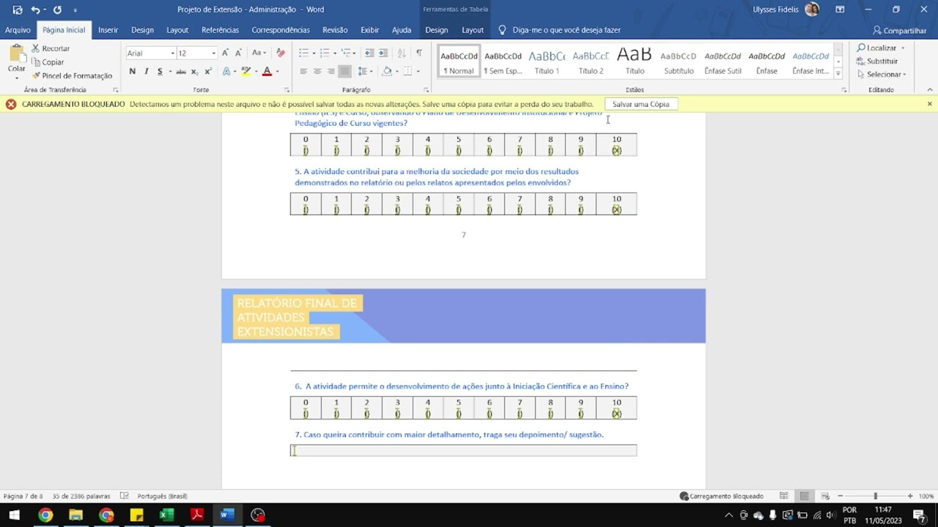Activate Pincel de Formatação tool
Viewport: 938px width, 527px height.
point(72,75)
